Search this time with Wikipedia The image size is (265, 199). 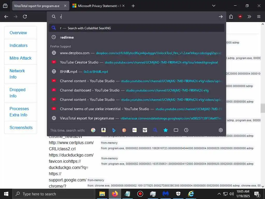click(145, 130)
